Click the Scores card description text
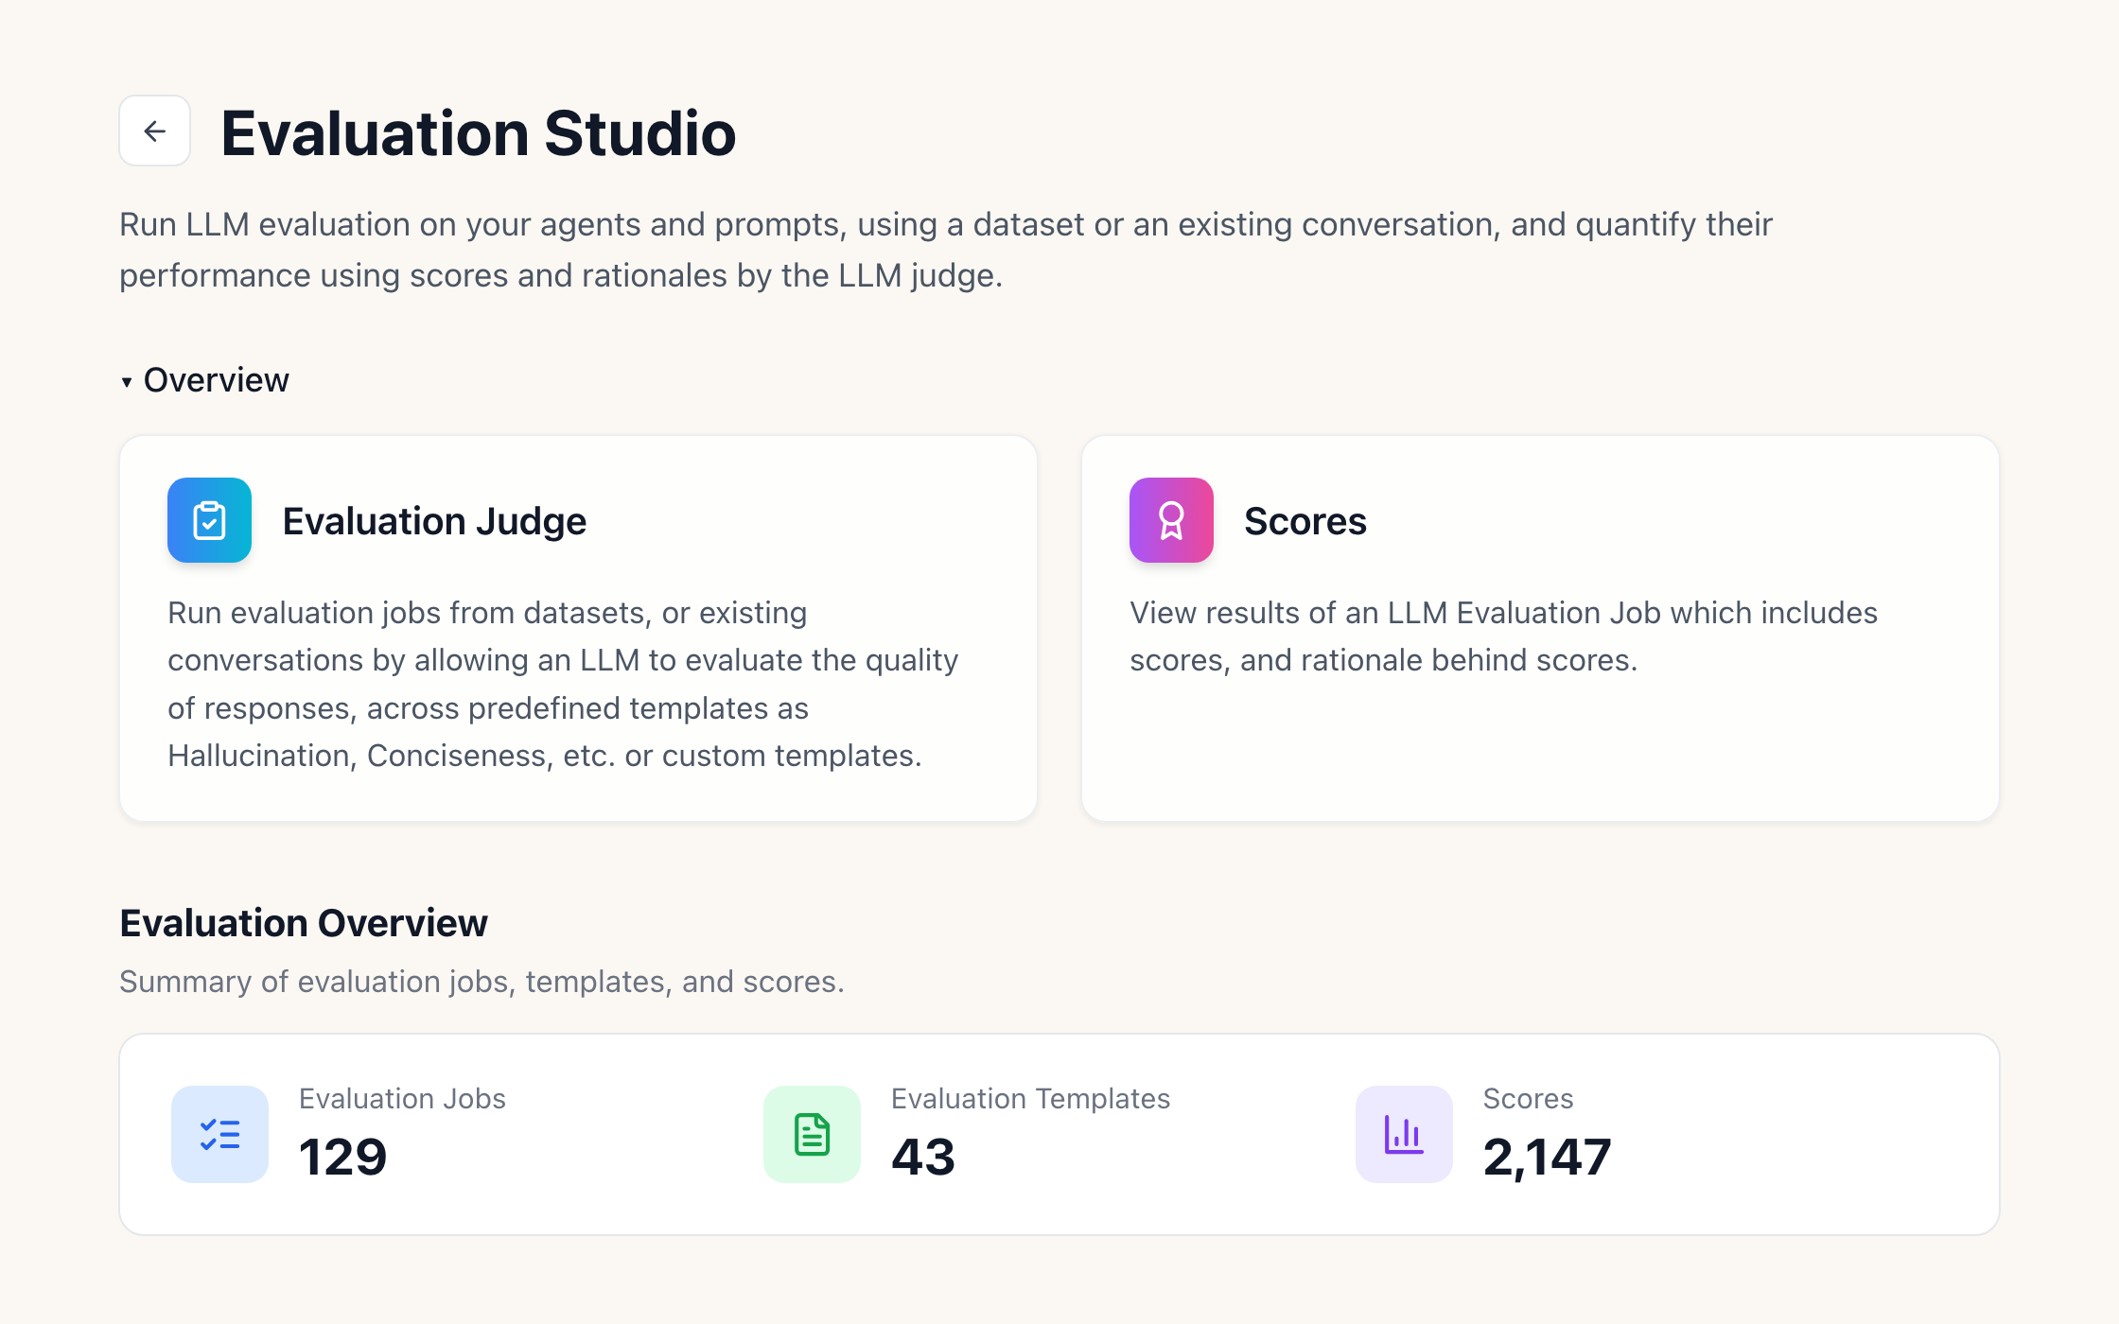 [1503, 636]
